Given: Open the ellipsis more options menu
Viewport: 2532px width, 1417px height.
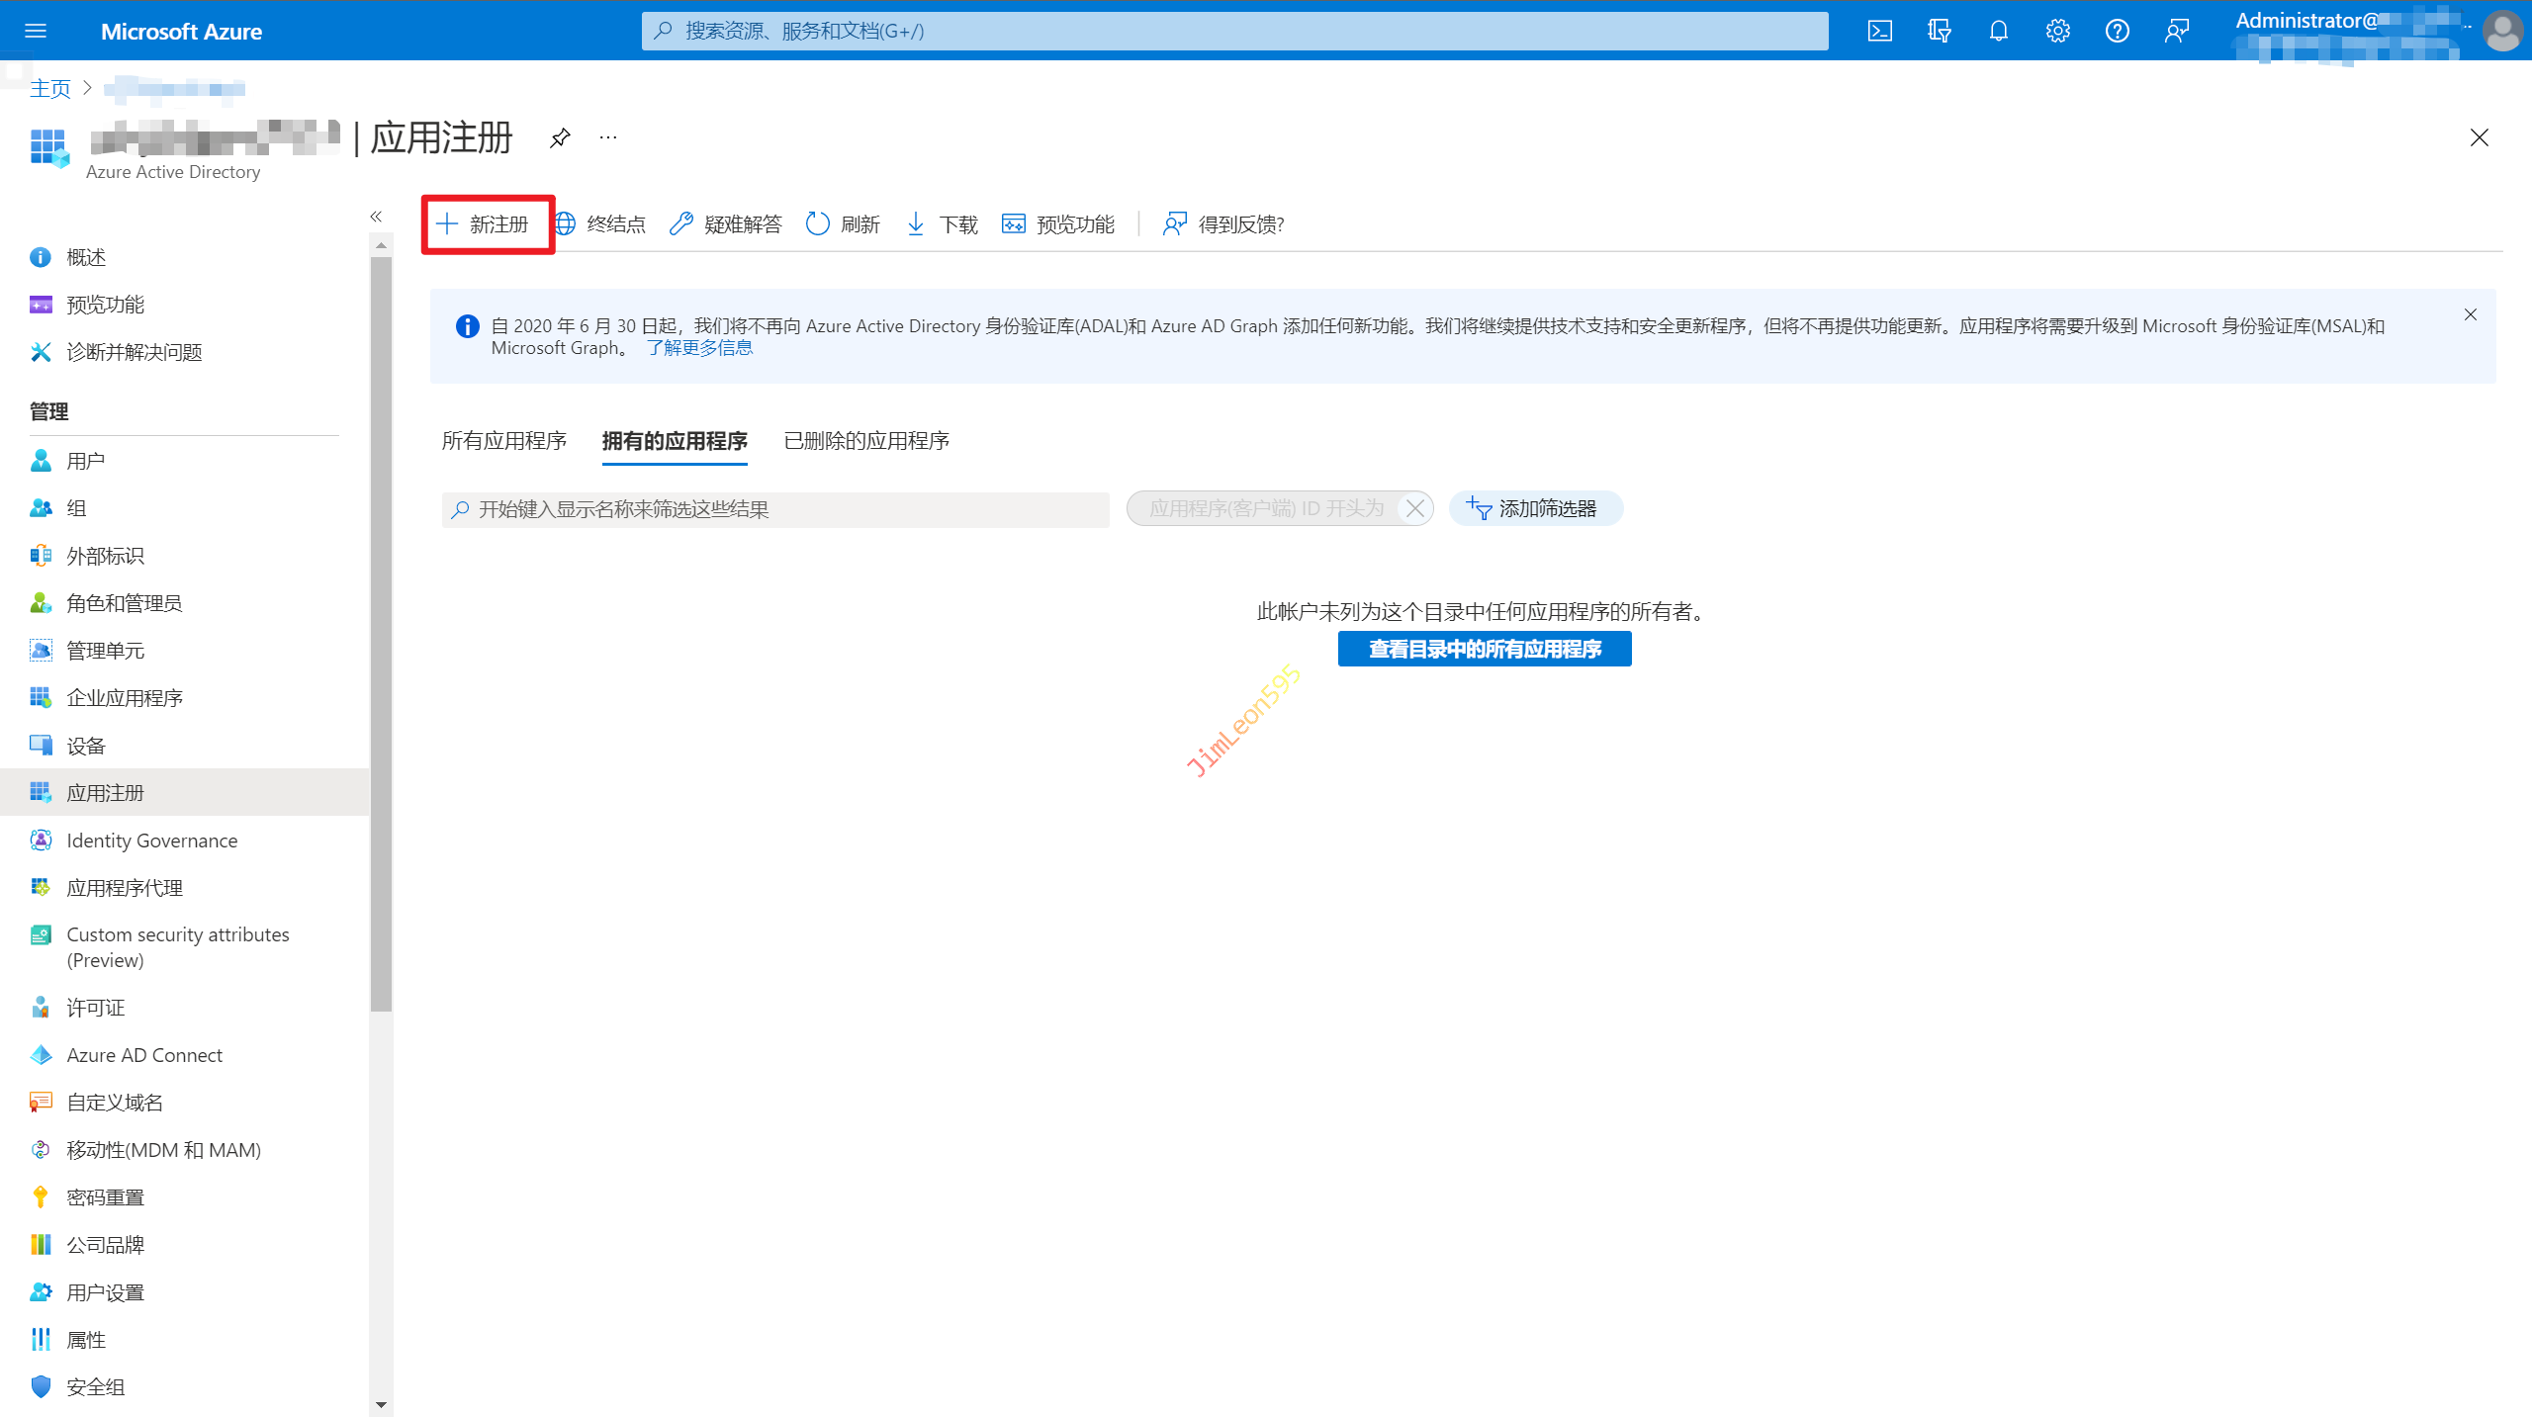Looking at the screenshot, I should coord(608,137).
